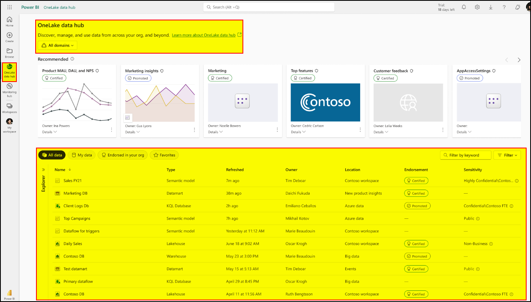Open the Sales FY21 semantic model
Viewport: 531px width, 302px height.
pyautogui.click(x=72, y=181)
